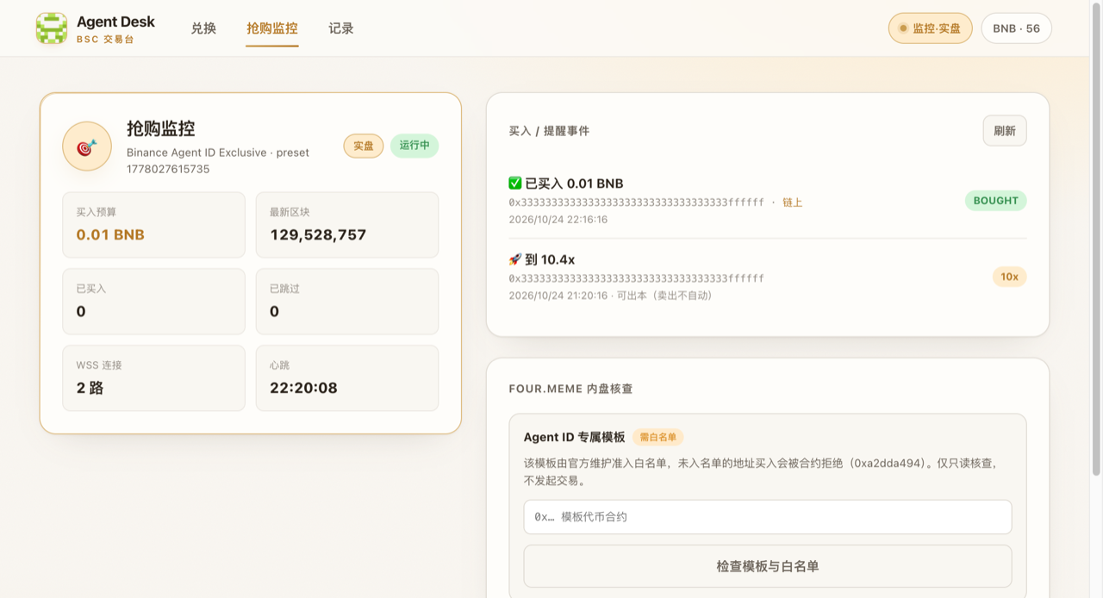
Task: Open the 记录 tab
Action: point(341,28)
